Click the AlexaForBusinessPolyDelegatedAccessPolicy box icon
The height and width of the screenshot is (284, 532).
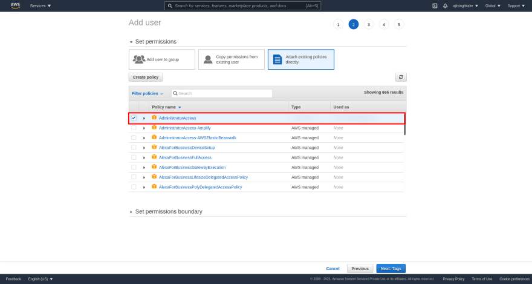[x=154, y=187]
